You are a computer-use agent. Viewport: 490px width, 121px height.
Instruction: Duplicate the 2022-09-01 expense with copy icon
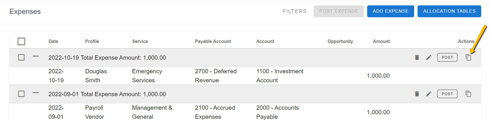[x=468, y=94]
